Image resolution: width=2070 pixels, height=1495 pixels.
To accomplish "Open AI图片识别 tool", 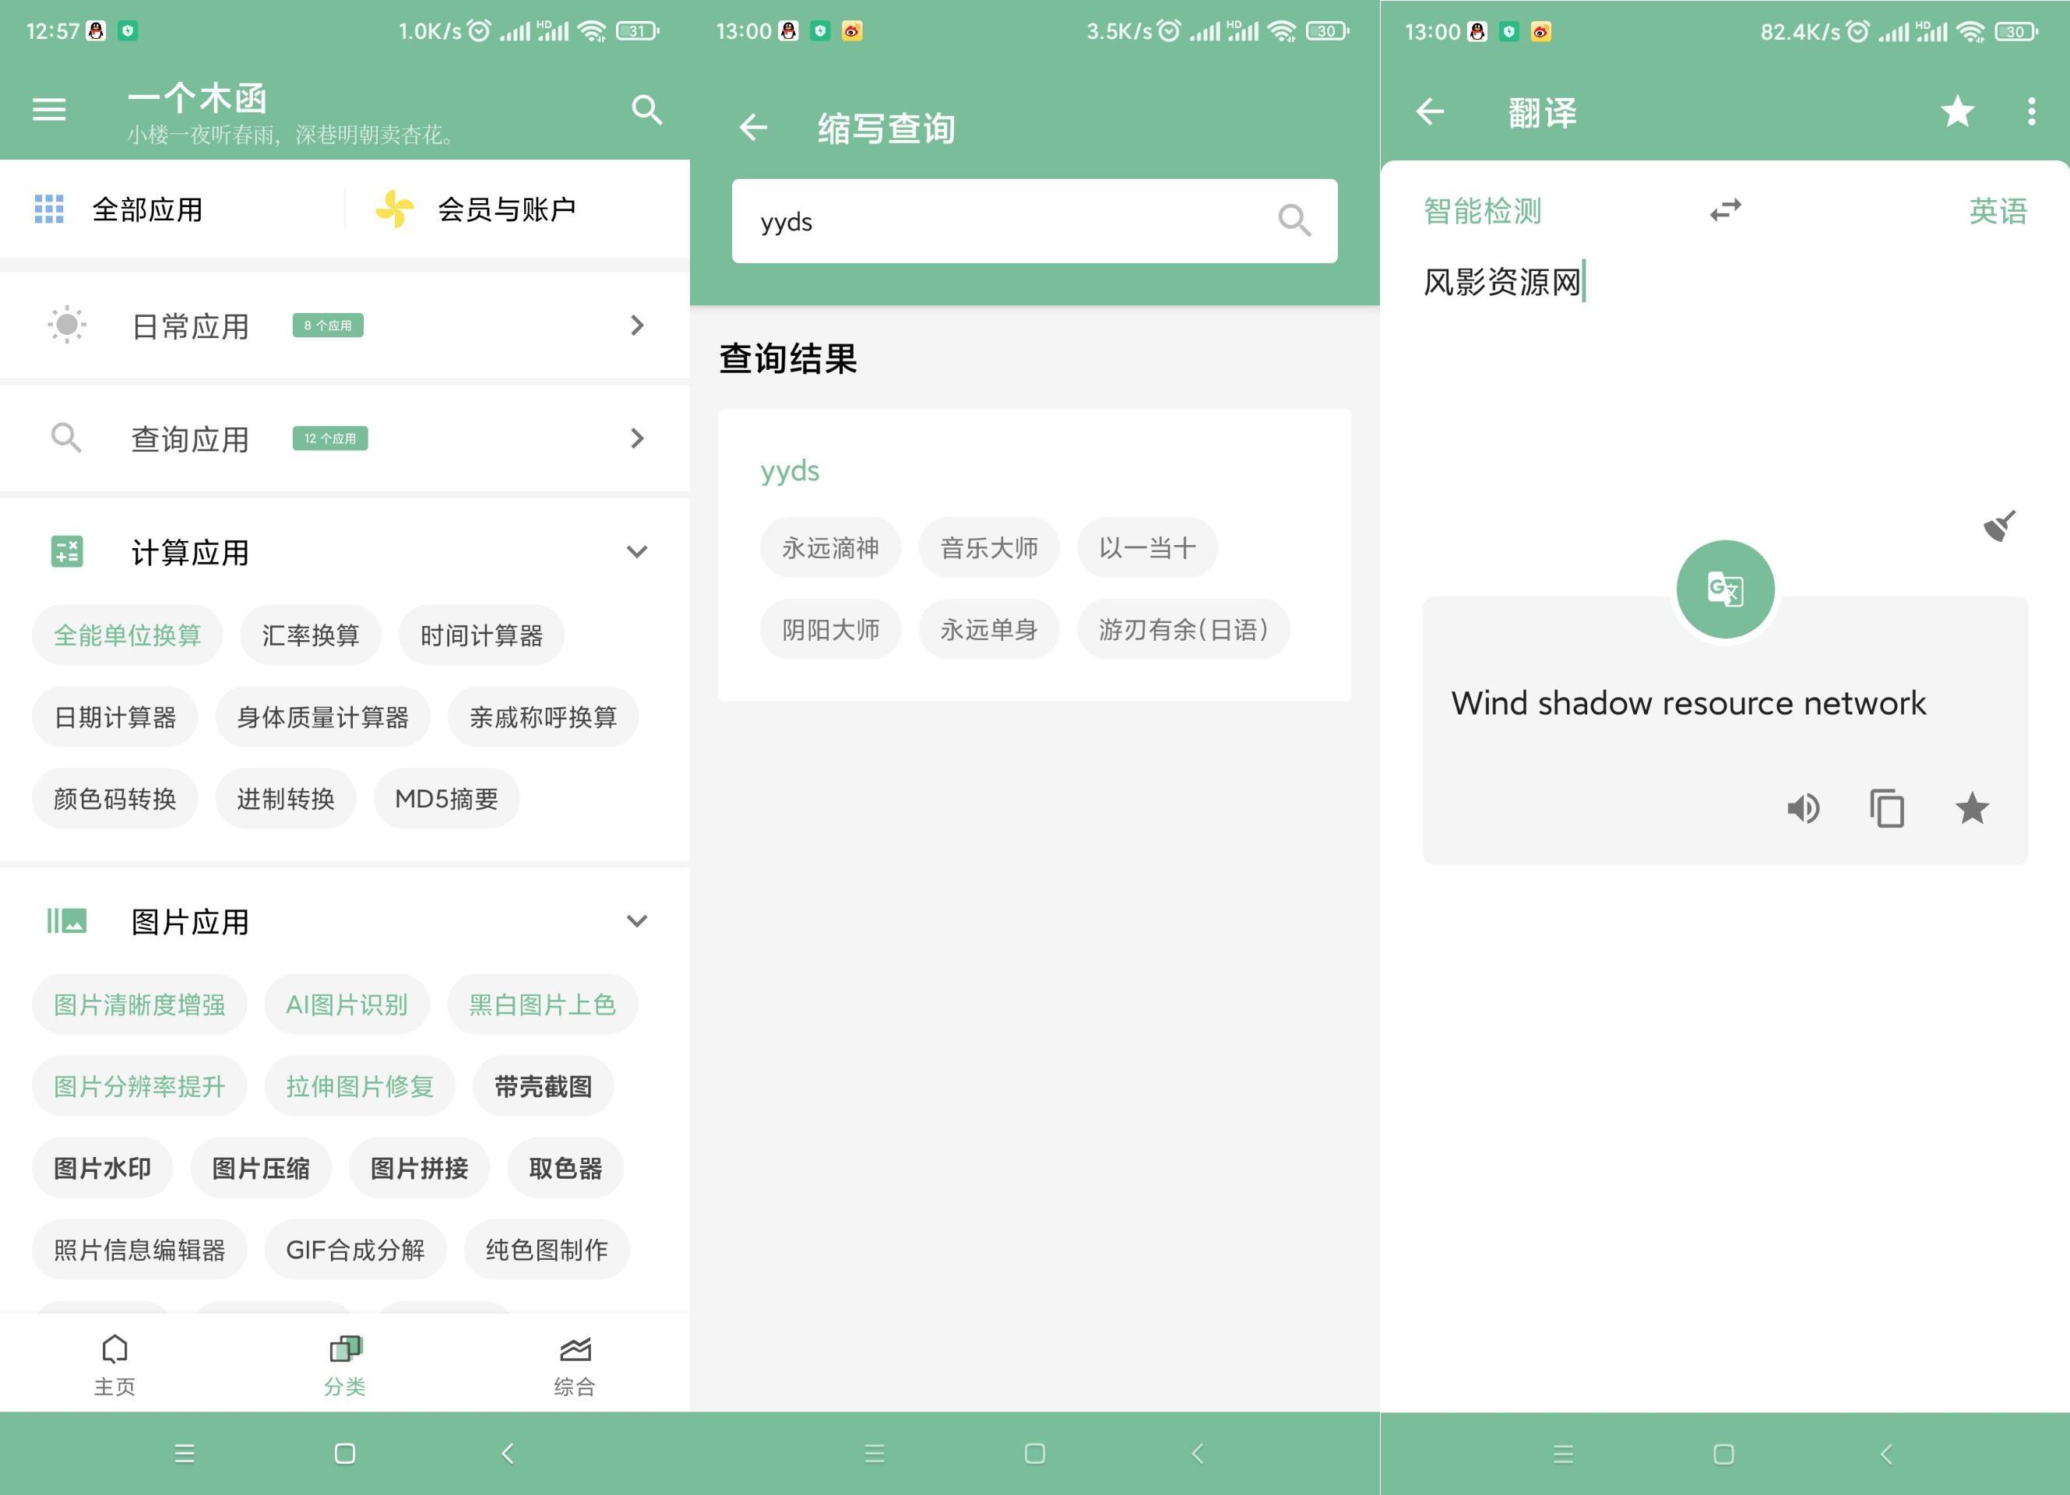I will pyautogui.click(x=347, y=1004).
